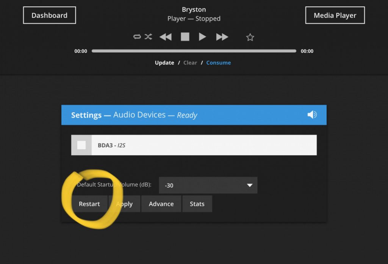Toggle the Consume playlist mode
This screenshot has height=264, width=388.
(219, 63)
